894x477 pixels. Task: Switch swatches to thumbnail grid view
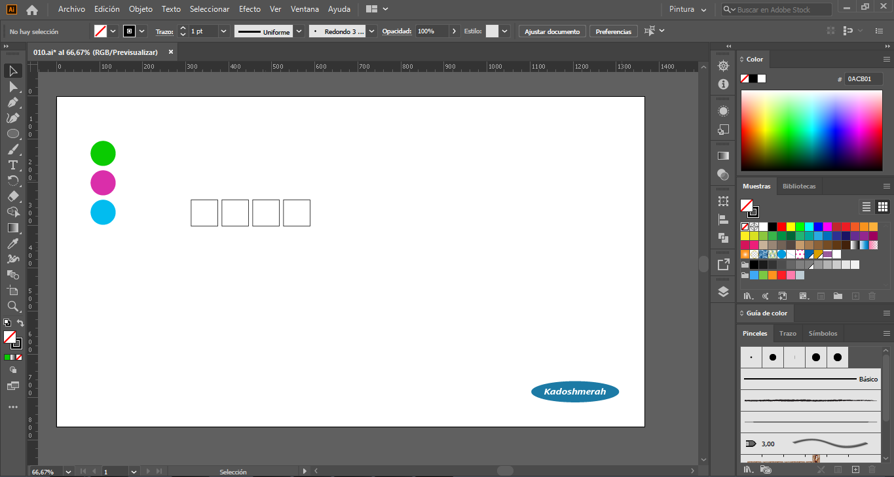point(883,207)
